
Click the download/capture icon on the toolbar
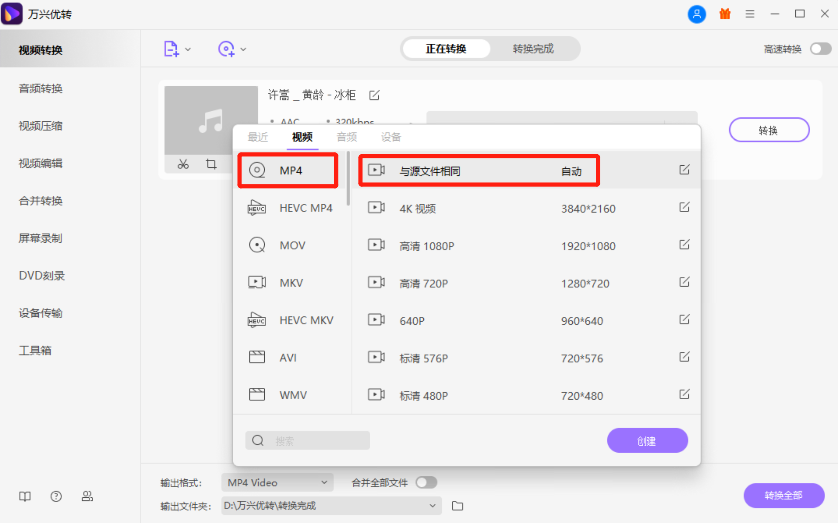tap(226, 49)
